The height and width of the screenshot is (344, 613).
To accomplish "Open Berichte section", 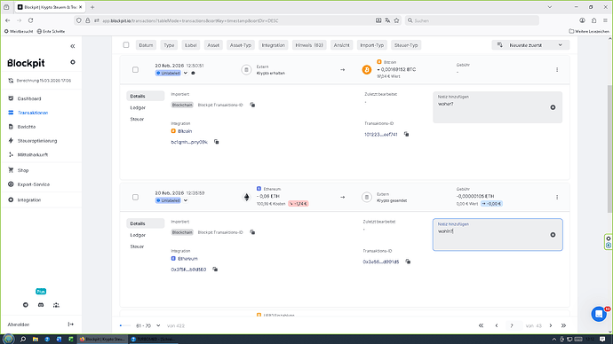I will [27, 127].
